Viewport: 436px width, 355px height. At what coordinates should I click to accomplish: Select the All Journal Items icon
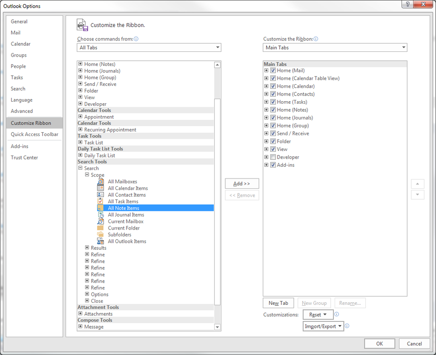(x=100, y=214)
